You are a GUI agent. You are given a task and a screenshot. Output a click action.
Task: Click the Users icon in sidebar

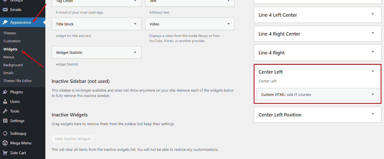pyautogui.click(x=5, y=101)
